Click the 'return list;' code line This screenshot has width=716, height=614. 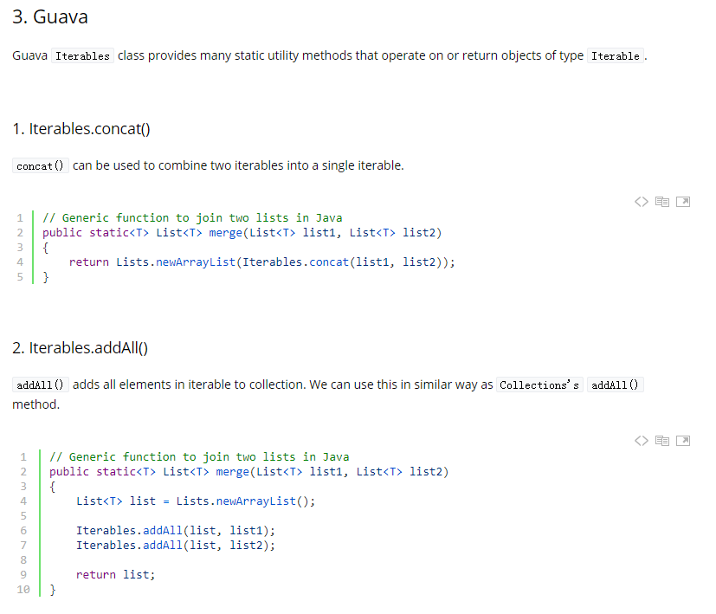tap(115, 575)
